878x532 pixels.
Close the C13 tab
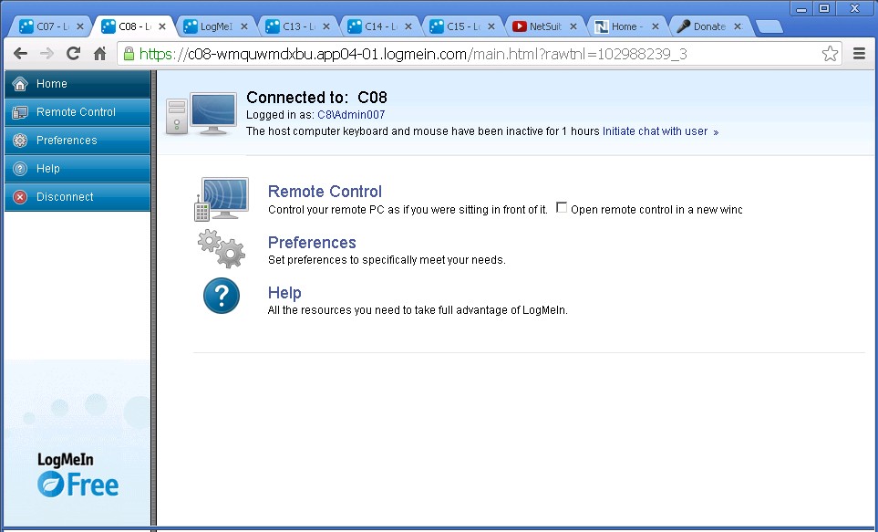click(326, 26)
